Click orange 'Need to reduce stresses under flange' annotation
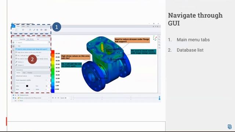The width and height of the screenshot is (235, 132). [x=132, y=40]
